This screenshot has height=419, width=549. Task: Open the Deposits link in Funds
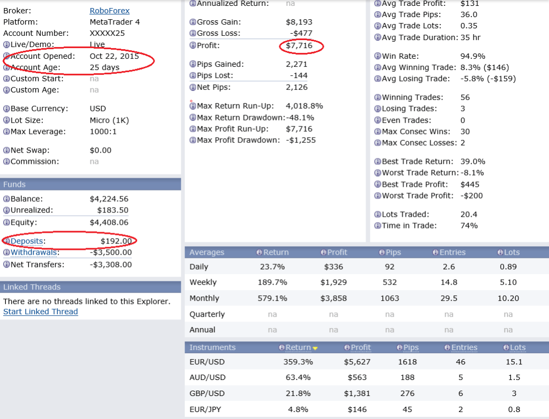(x=27, y=241)
